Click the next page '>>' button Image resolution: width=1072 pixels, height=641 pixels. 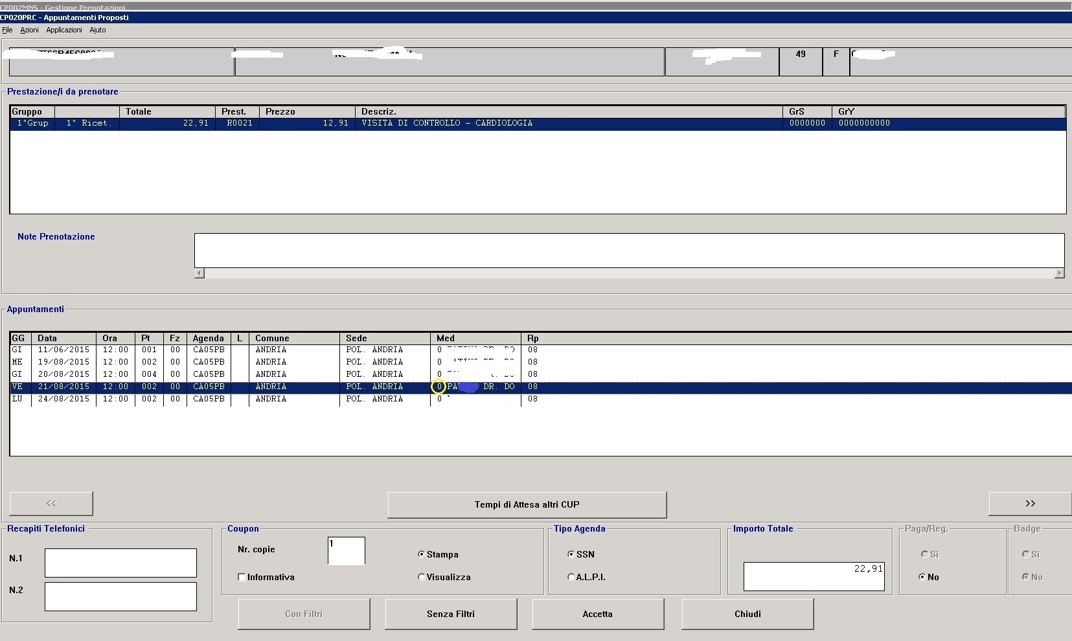click(1029, 504)
